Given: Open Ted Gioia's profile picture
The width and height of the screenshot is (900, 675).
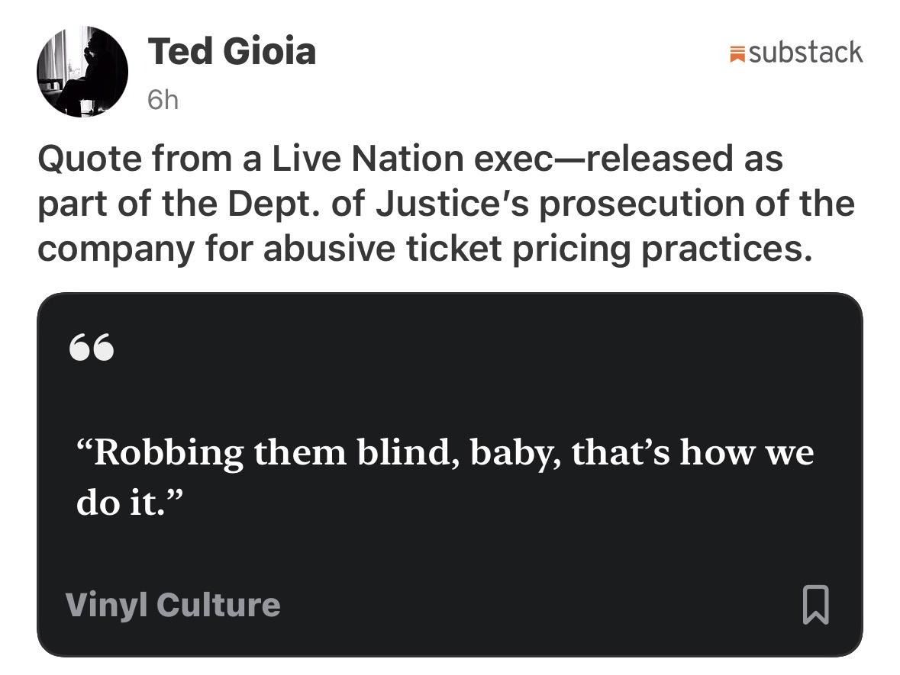Looking at the screenshot, I should pyautogui.click(x=82, y=71).
